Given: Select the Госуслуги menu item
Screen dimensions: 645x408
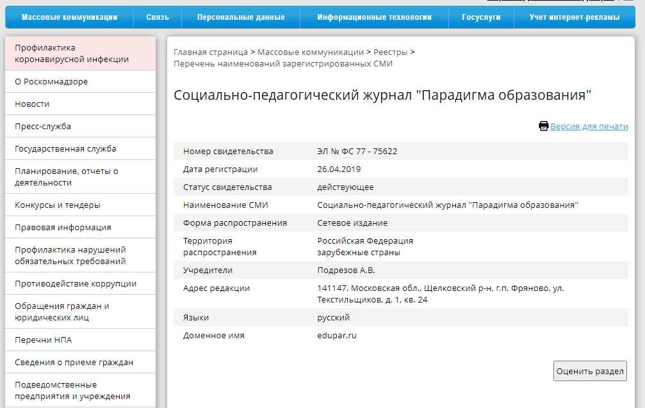Looking at the screenshot, I should (x=481, y=17).
